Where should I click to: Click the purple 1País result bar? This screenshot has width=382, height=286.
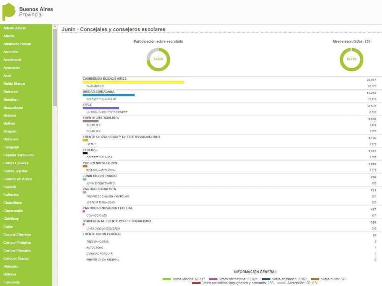[x=100, y=108]
